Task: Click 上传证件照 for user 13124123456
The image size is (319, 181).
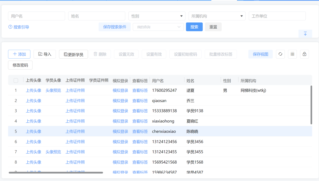Action: coord(75,142)
